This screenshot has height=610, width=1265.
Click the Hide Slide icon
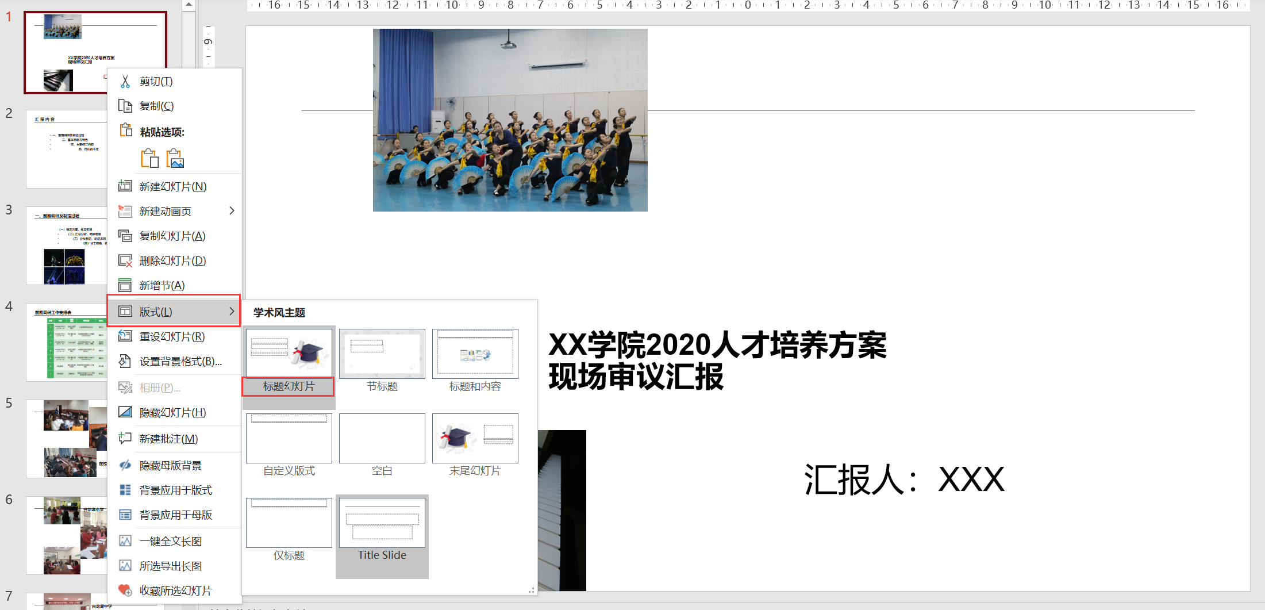125,412
